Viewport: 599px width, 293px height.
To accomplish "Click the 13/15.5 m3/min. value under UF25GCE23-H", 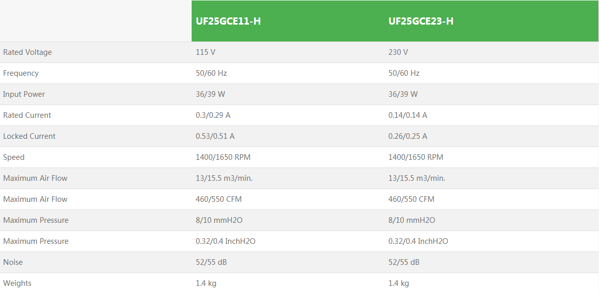I will (x=417, y=178).
